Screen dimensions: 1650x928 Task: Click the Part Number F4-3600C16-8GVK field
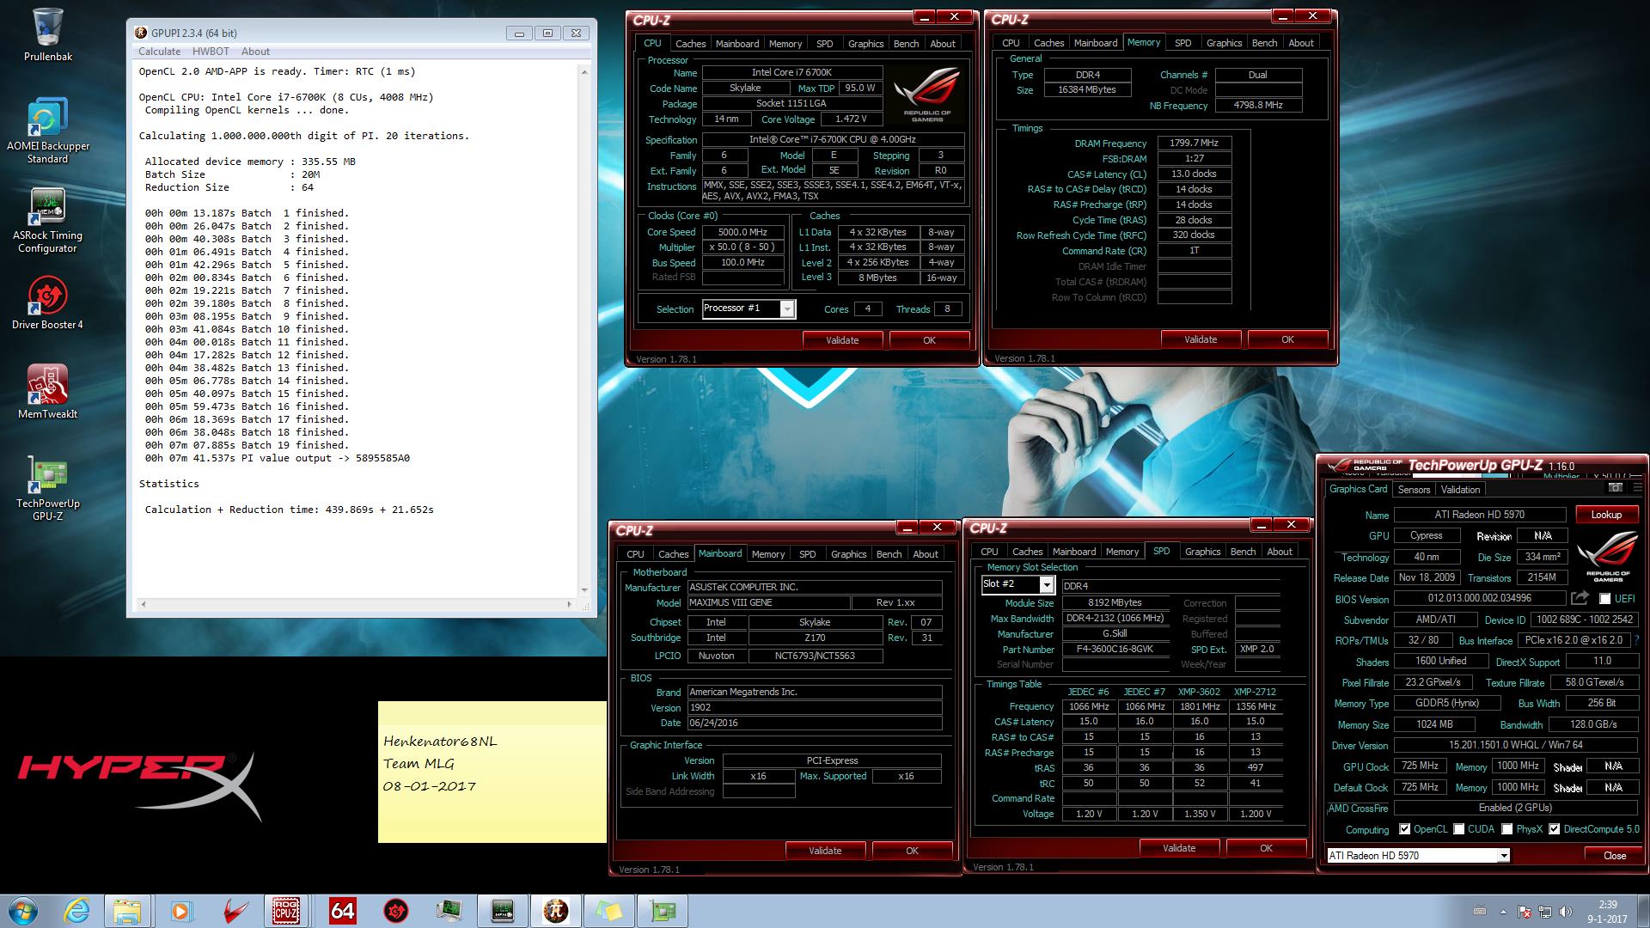(1115, 650)
